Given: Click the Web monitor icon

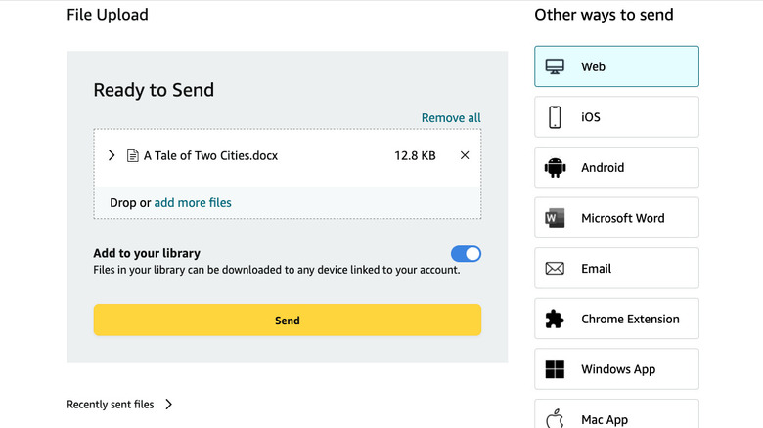Looking at the screenshot, I should [555, 67].
